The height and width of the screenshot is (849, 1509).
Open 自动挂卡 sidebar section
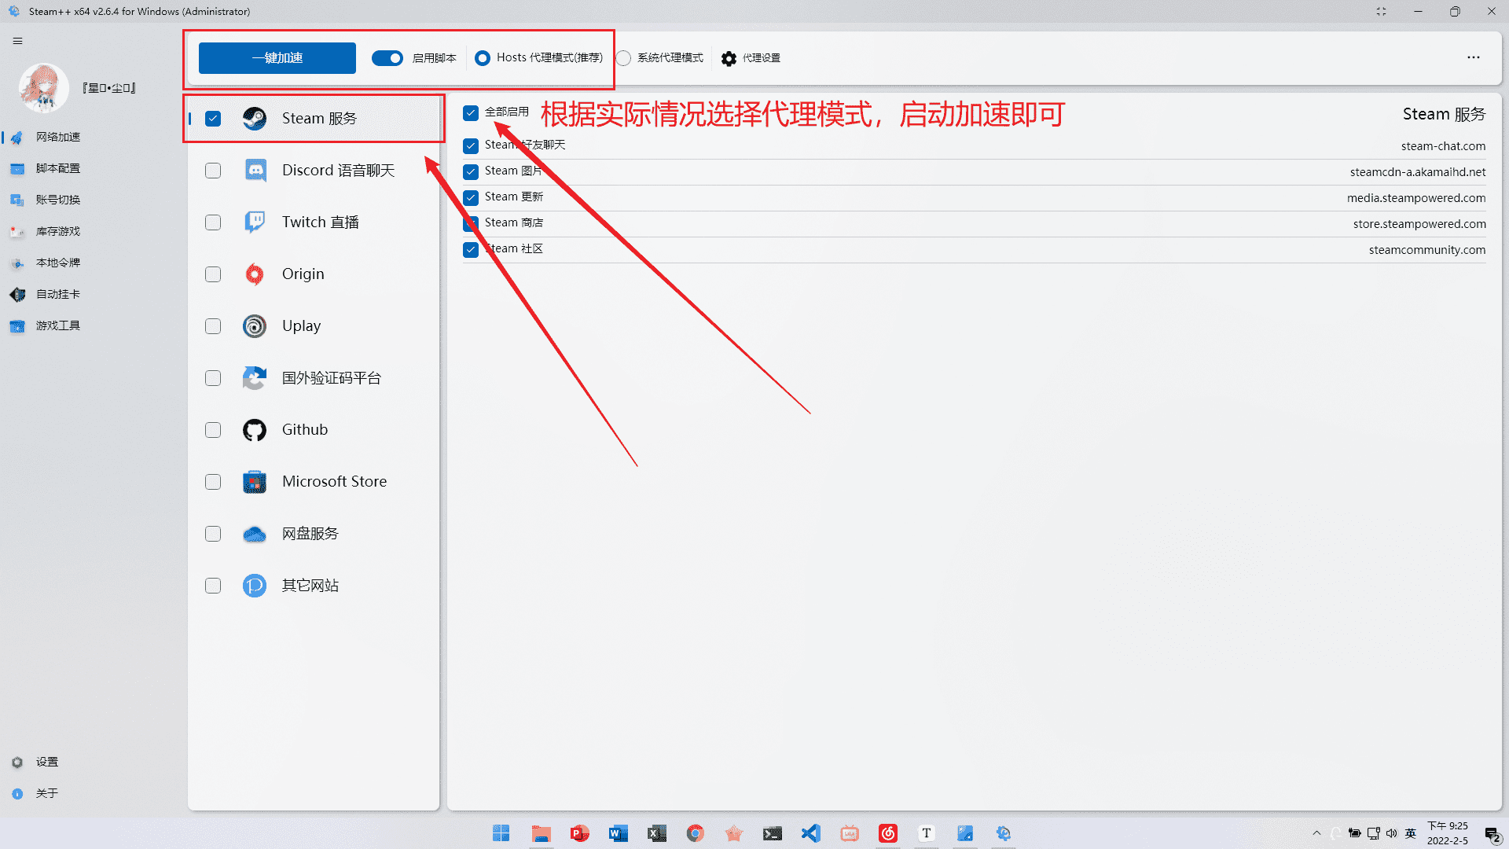(x=58, y=294)
